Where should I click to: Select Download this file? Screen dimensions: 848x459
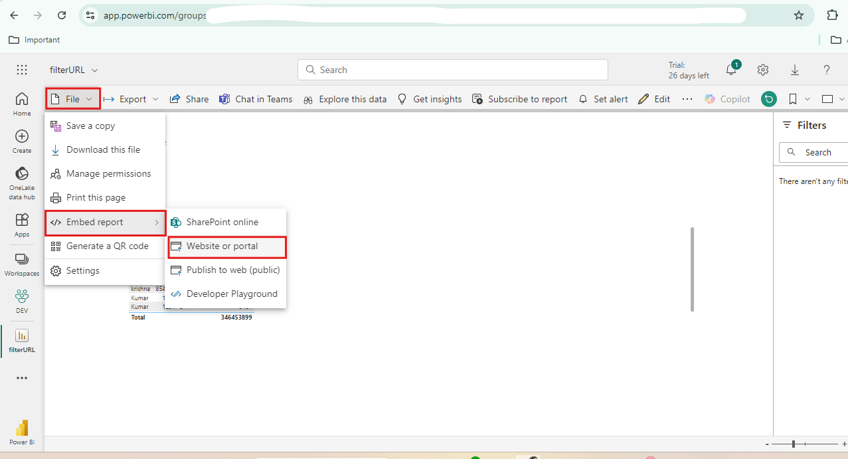(105, 149)
